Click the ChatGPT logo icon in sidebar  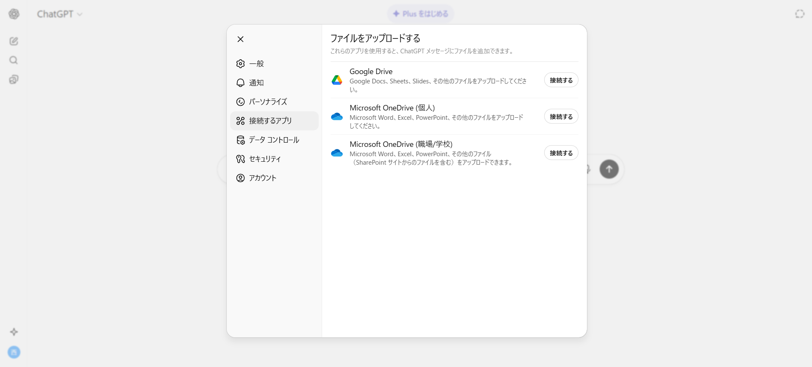click(14, 14)
